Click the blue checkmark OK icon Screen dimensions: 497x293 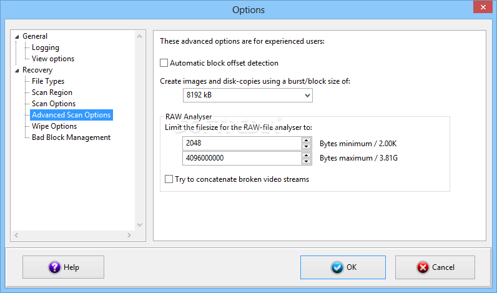click(x=337, y=267)
